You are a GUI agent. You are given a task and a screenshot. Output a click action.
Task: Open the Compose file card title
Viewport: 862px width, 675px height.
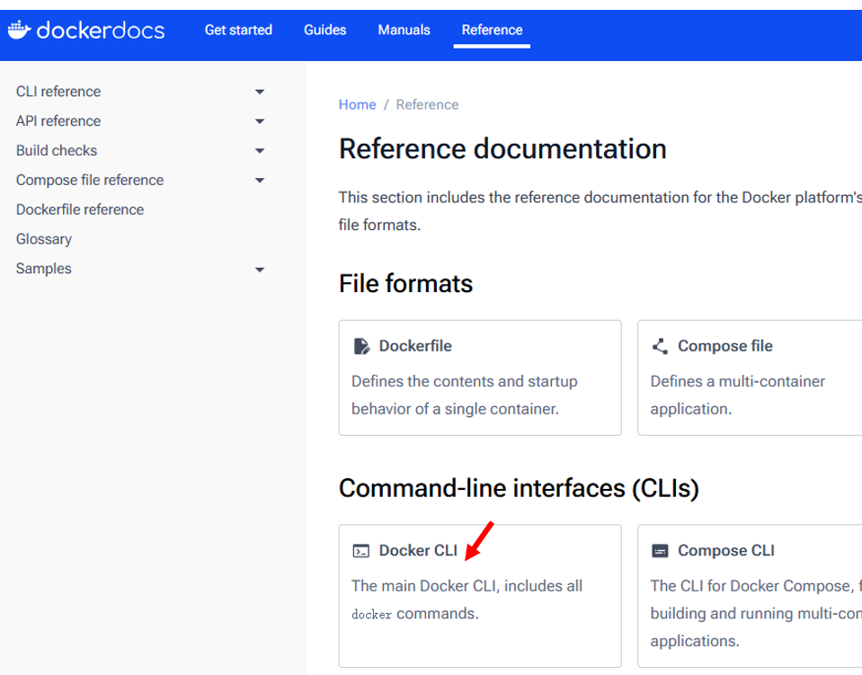tap(725, 346)
